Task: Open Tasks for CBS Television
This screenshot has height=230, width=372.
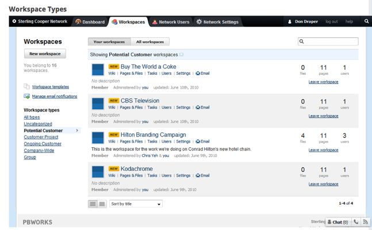Action: click(x=152, y=108)
